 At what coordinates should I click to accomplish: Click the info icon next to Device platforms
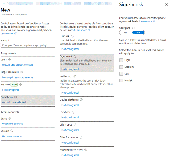click(x=81, y=100)
